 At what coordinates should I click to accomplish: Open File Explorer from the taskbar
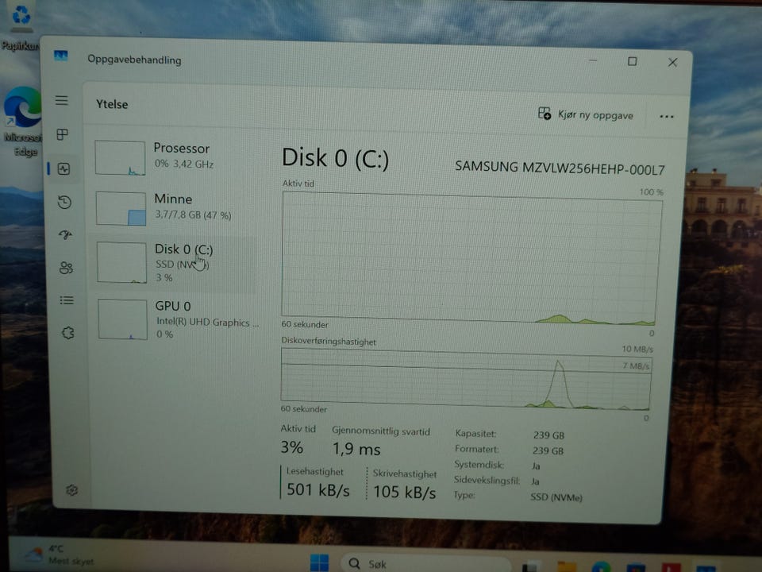[567, 566]
